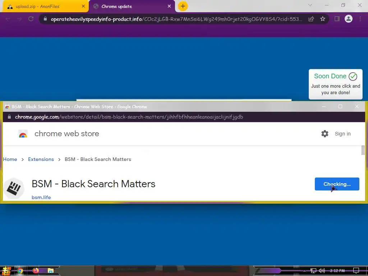Minimize the BSM Web Store popup window
This screenshot has height=276, width=368.
tap(324, 106)
